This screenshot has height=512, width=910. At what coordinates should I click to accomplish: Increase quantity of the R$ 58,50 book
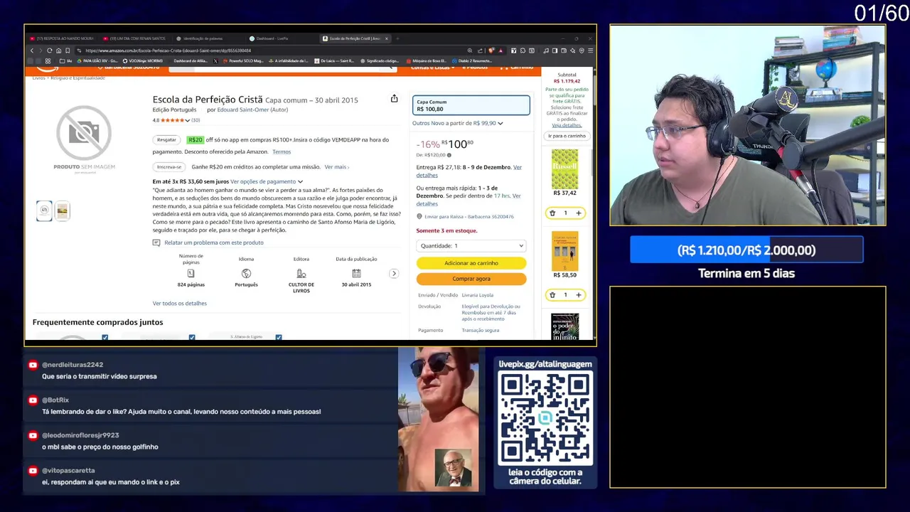579,294
